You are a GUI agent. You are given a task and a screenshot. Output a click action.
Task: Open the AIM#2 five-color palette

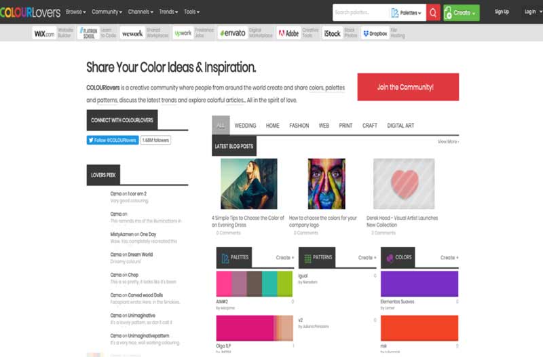coord(255,284)
